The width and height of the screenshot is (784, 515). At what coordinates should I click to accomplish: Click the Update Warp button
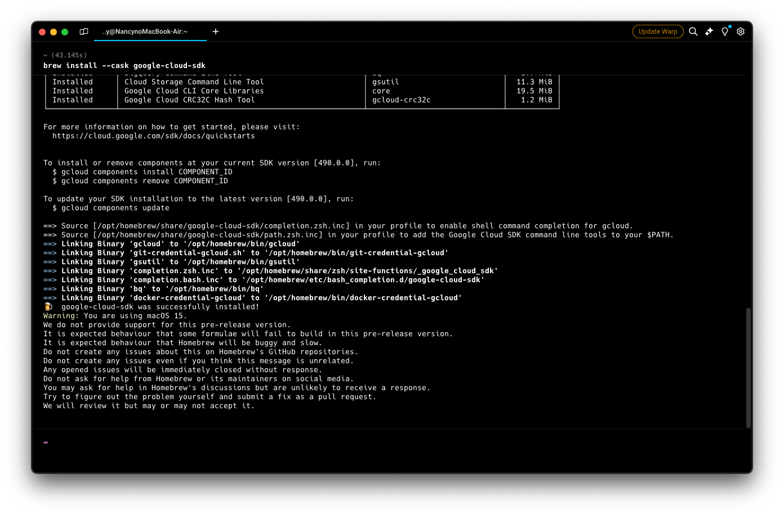click(x=658, y=31)
